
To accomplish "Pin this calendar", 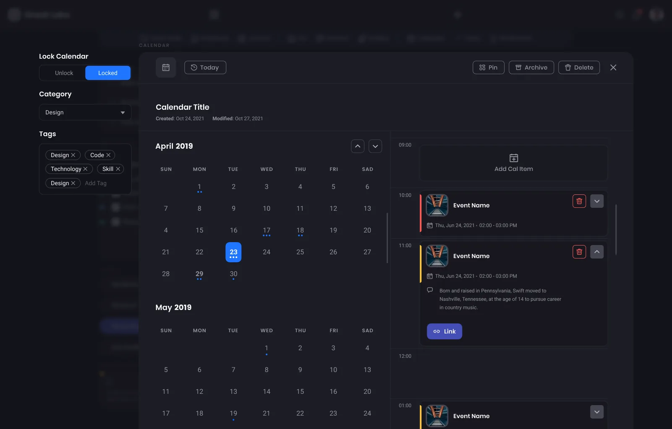I will pyautogui.click(x=489, y=67).
